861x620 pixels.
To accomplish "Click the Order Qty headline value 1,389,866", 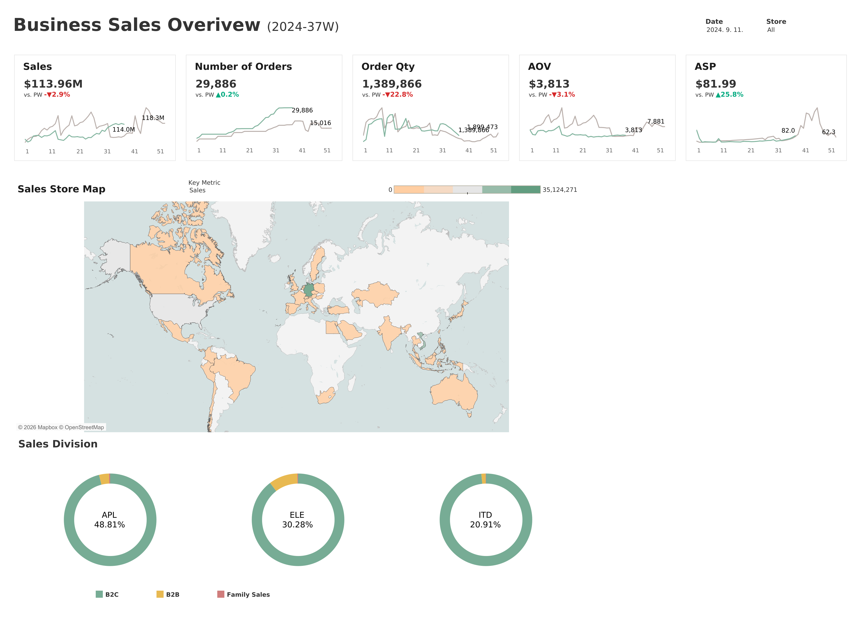I will pos(392,84).
